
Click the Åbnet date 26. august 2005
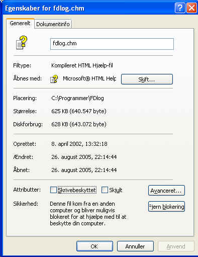point(84,170)
